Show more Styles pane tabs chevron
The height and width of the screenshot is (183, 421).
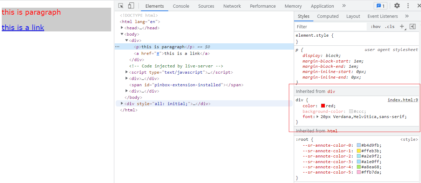pyautogui.click(x=407, y=16)
